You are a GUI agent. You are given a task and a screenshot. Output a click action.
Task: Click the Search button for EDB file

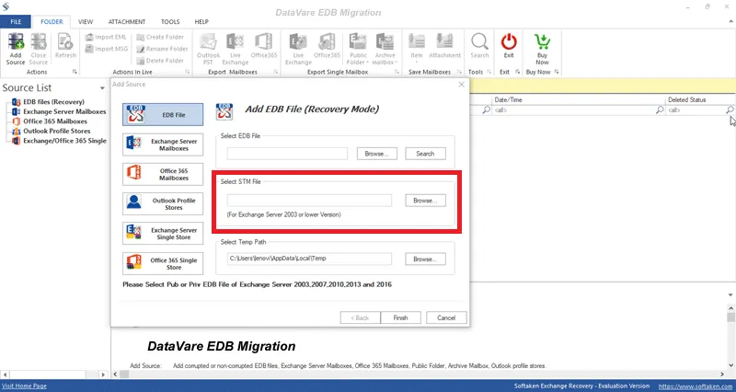click(x=425, y=154)
